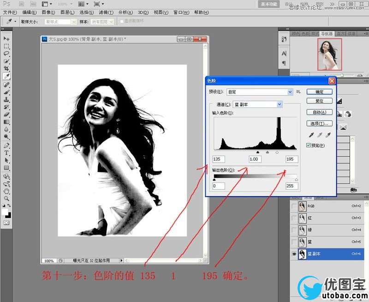Select the Rectangular Marquee tool
Viewport: 369px width, 302px height.
(6, 46)
